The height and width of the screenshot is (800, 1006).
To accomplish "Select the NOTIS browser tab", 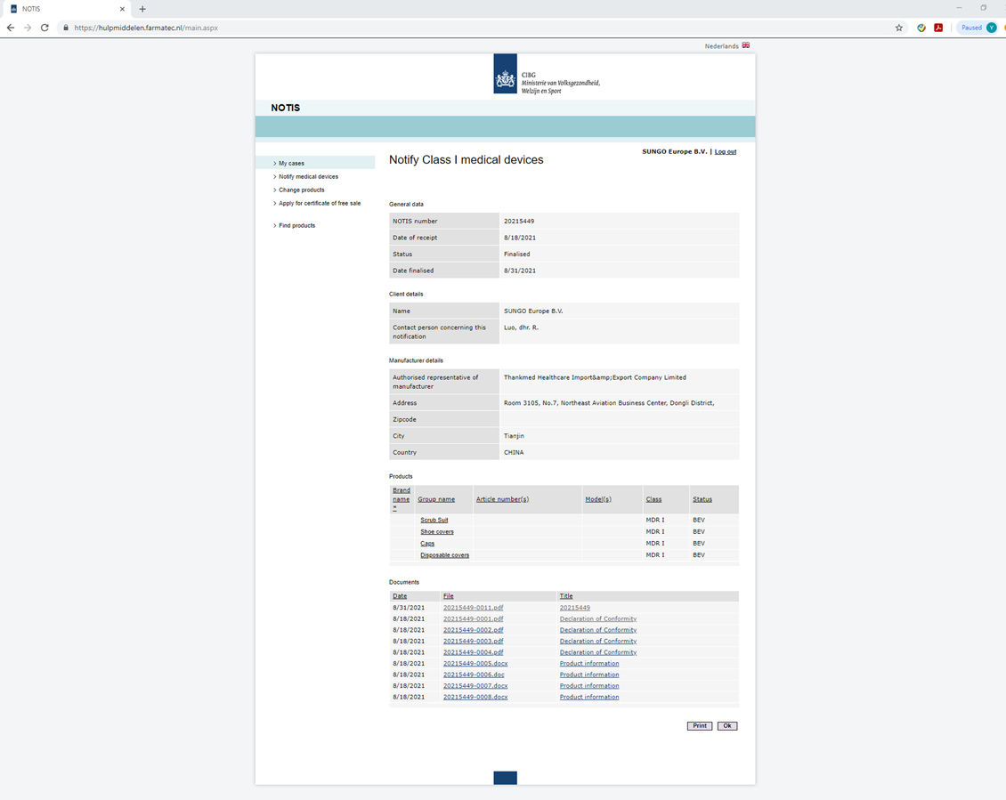I will pyautogui.click(x=67, y=9).
